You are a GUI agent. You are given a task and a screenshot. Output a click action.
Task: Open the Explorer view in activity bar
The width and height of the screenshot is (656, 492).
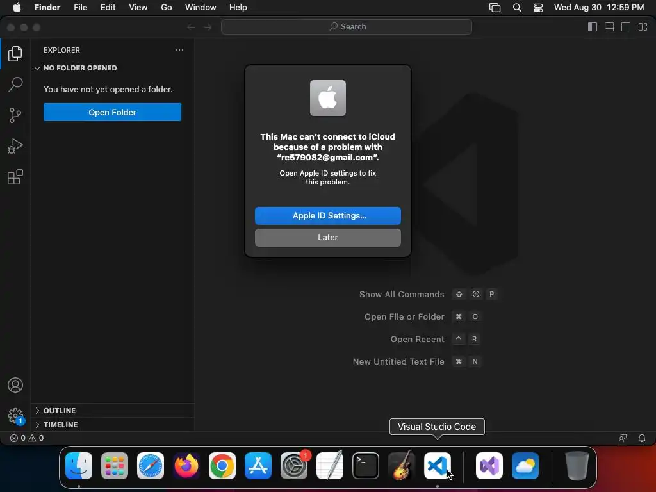click(15, 54)
